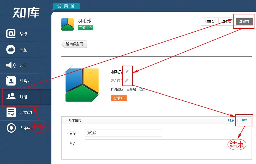Click the 返回群主页 button

click(x=74, y=44)
